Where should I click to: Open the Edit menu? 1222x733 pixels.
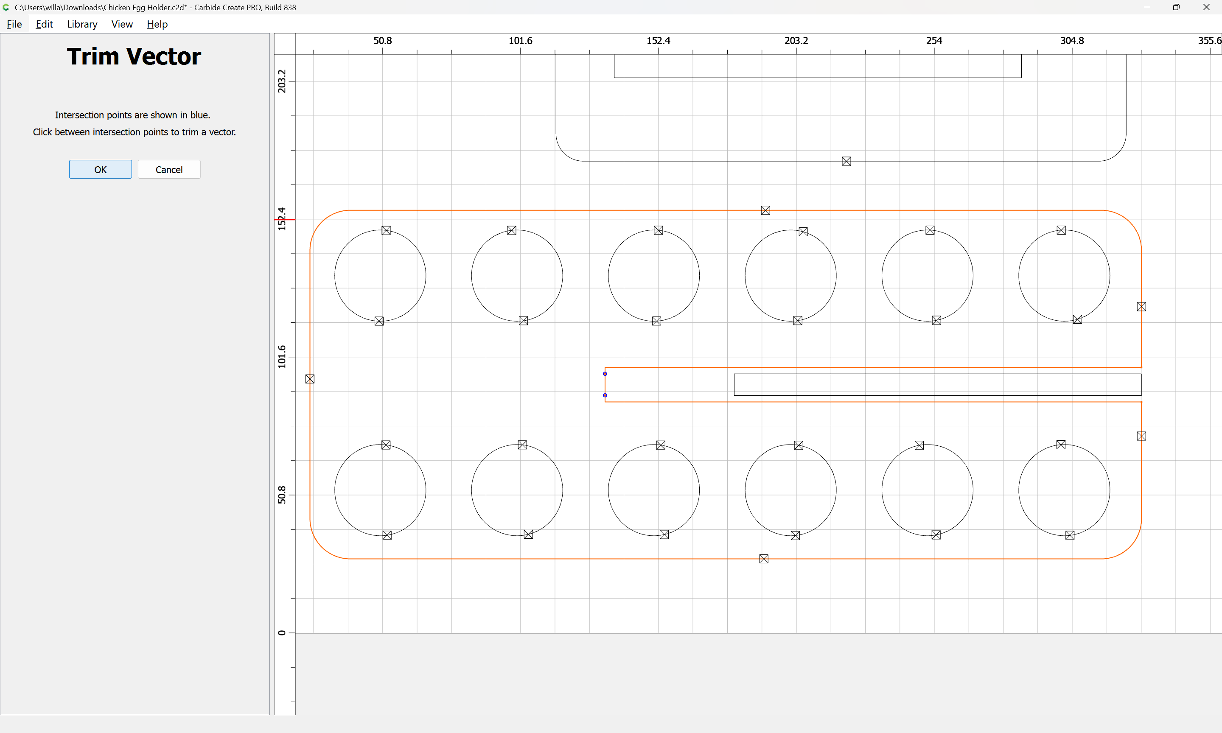click(44, 24)
